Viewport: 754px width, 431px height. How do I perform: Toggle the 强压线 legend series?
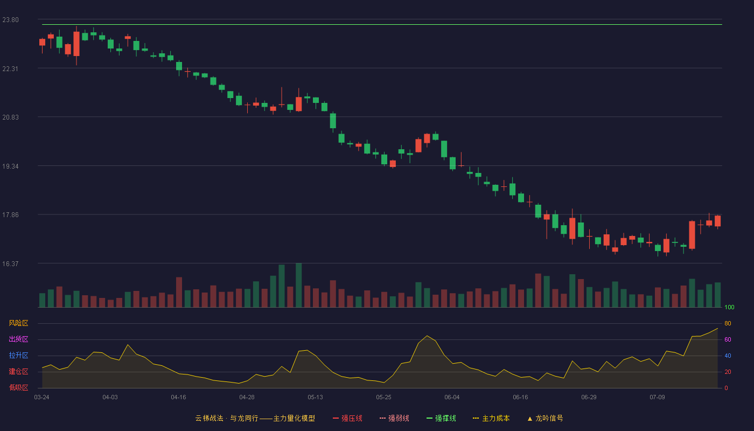[347, 418]
